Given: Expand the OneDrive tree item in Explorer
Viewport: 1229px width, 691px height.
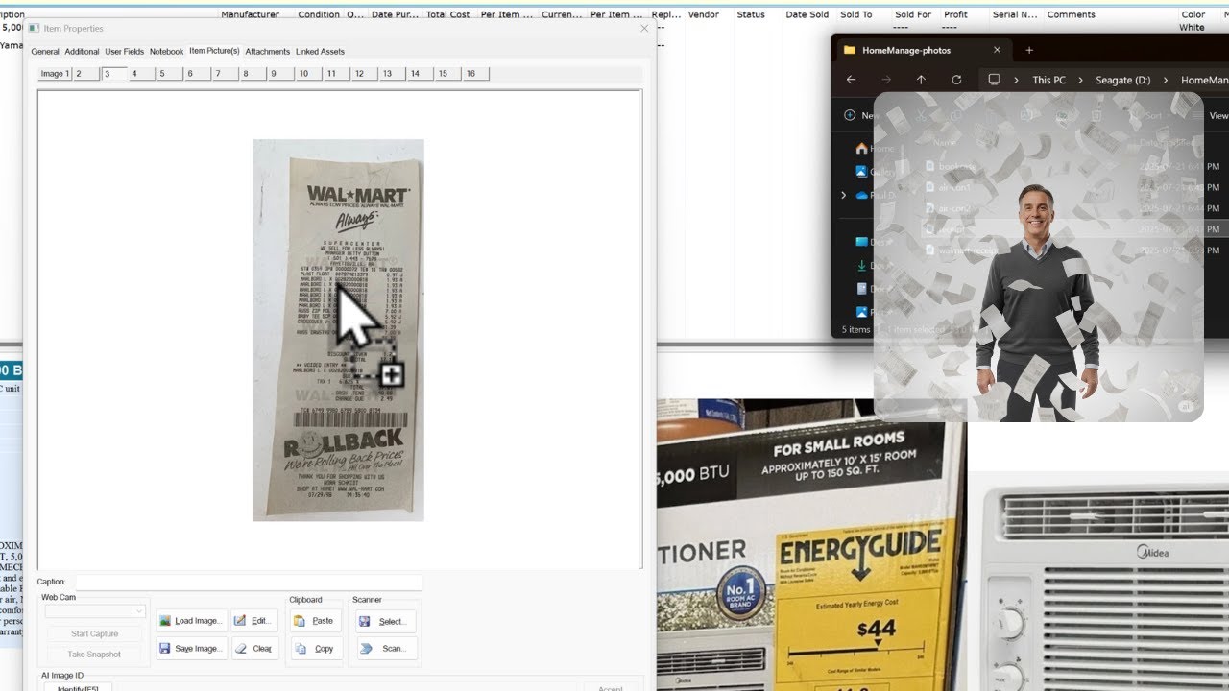Looking at the screenshot, I should click(844, 195).
